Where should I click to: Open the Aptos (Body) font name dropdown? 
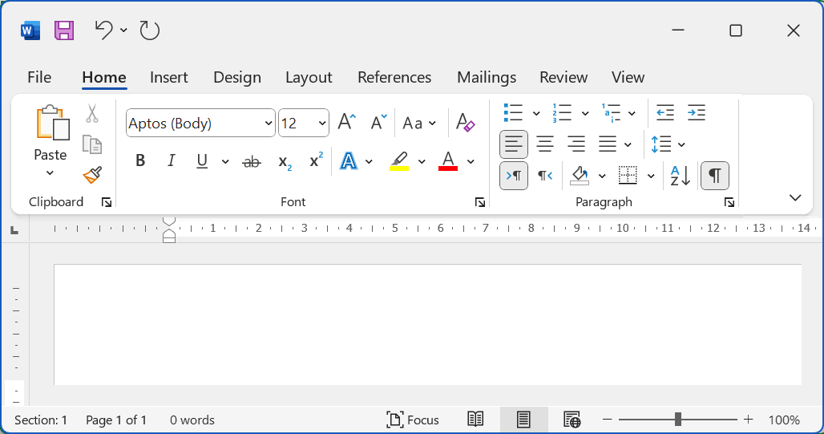pyautogui.click(x=269, y=124)
